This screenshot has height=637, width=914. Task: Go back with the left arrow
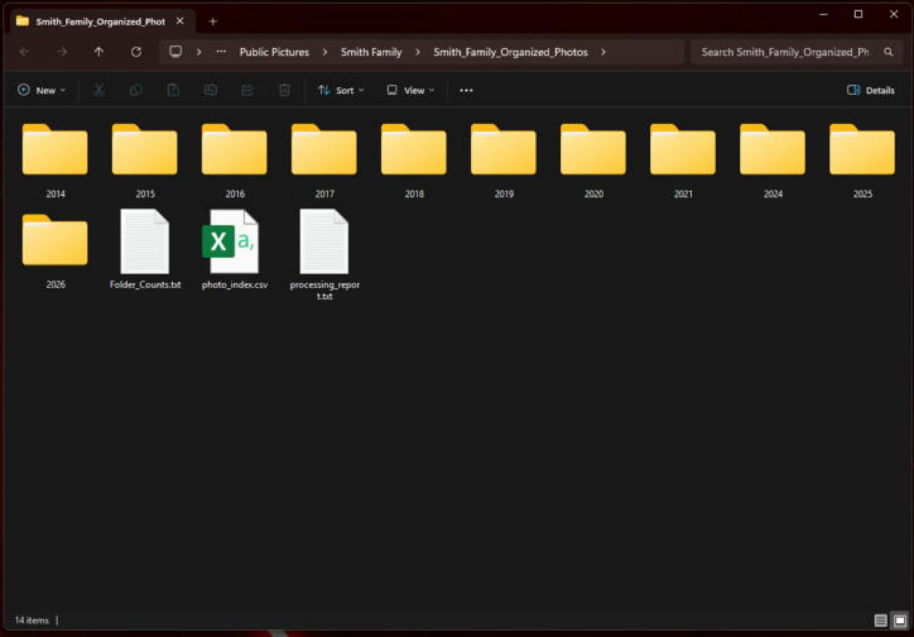pos(25,52)
